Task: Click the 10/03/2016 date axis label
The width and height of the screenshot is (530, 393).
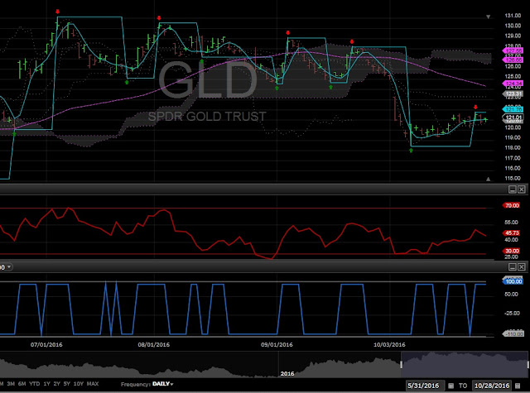Action: click(x=389, y=345)
